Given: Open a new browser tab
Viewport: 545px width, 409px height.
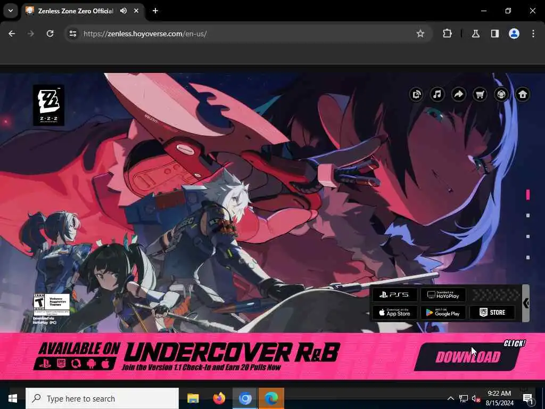Looking at the screenshot, I should 155,11.
